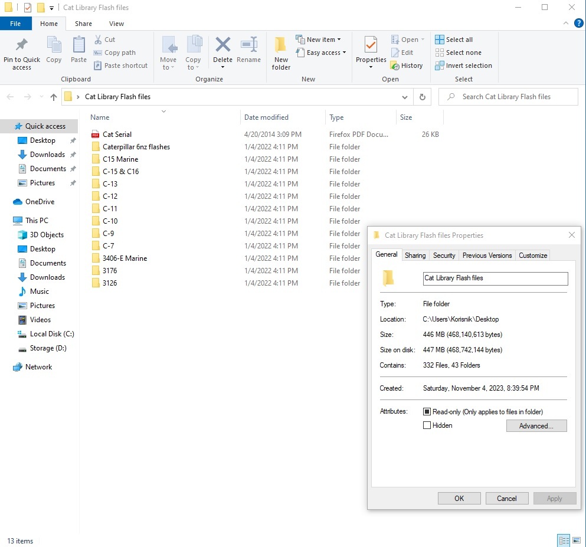
Task: Click the Advanced... attributes button
Action: pos(536,426)
